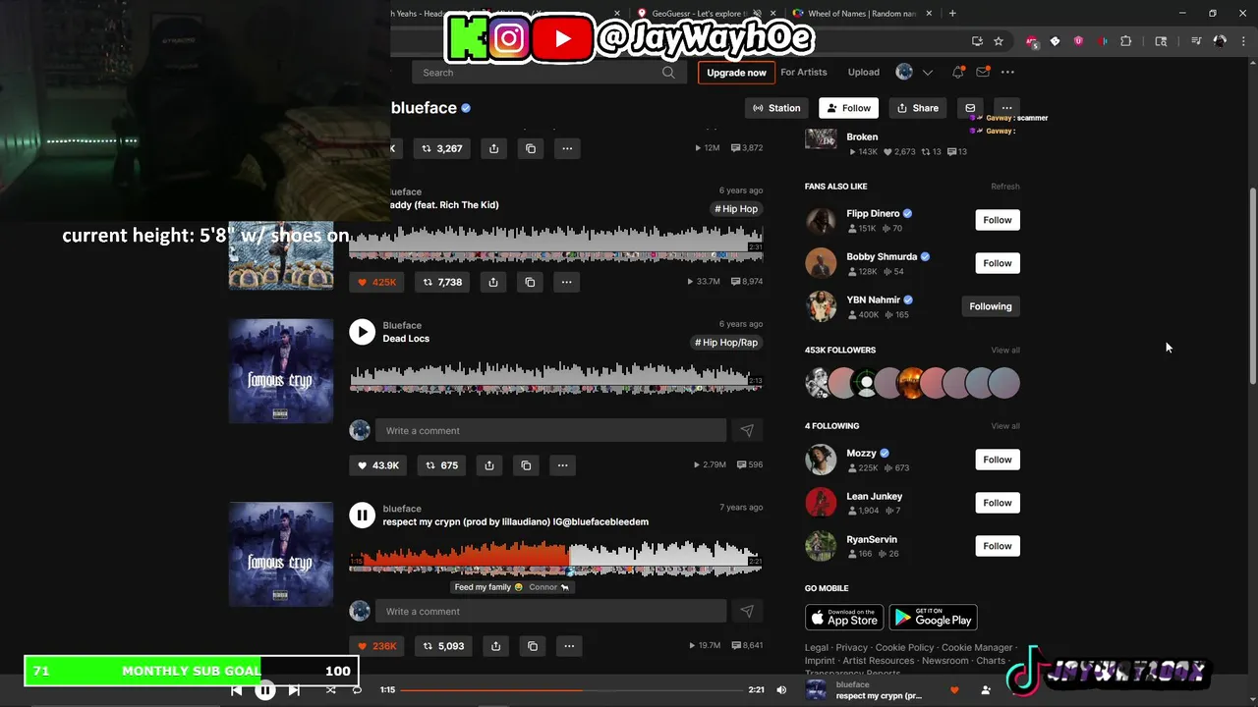Skip to previous track in player bar
The height and width of the screenshot is (707, 1258).
pyautogui.click(x=236, y=690)
